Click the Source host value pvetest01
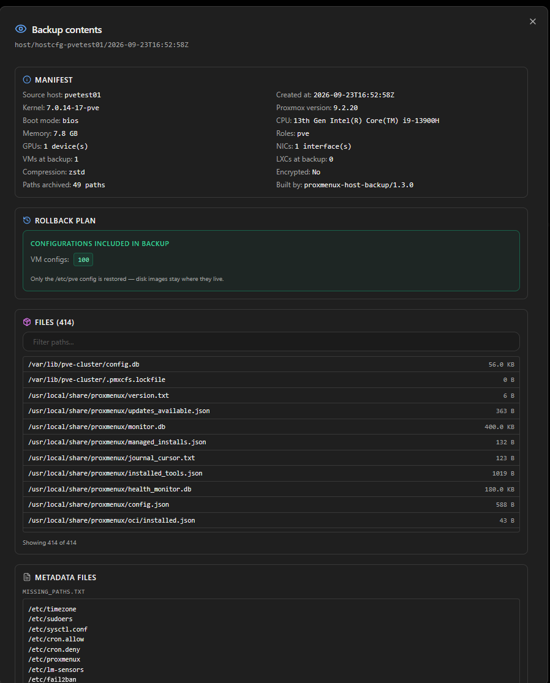Image resolution: width=550 pixels, height=683 pixels. click(82, 95)
